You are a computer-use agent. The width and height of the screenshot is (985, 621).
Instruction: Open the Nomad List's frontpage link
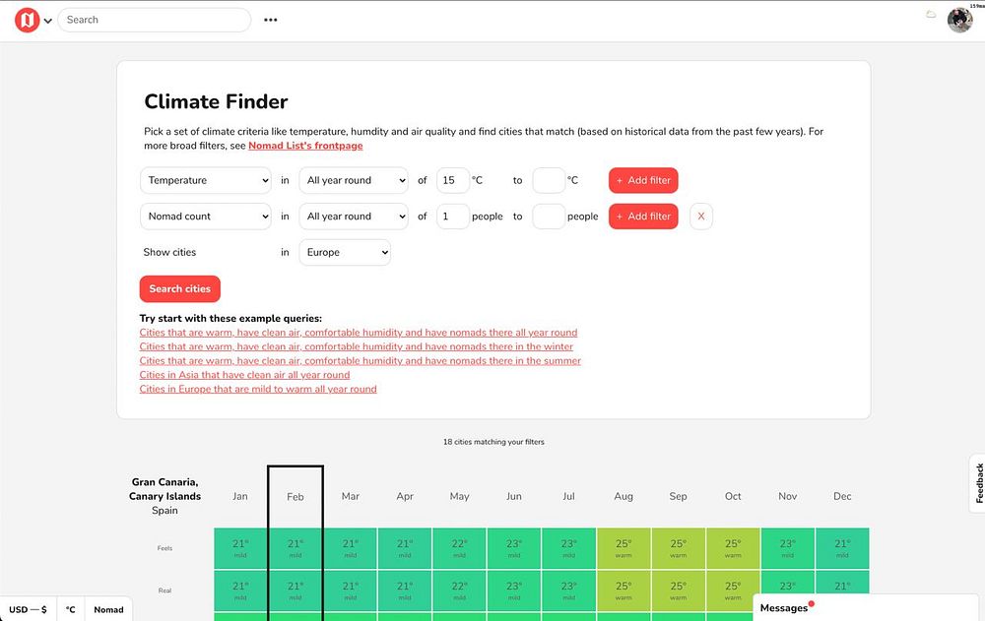point(305,146)
